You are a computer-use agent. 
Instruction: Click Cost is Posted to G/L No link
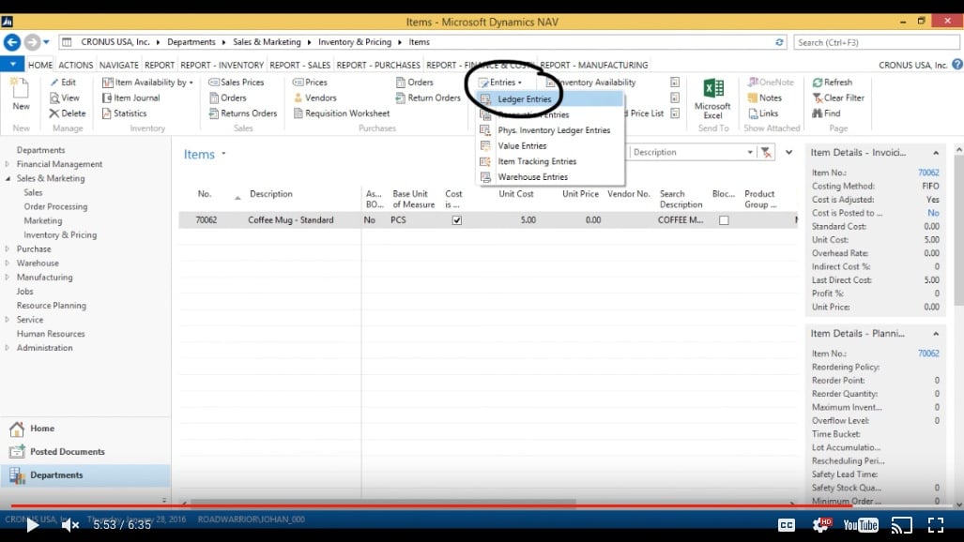tap(933, 213)
